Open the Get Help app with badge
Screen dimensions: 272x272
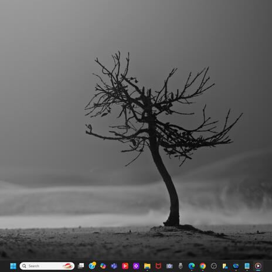(92, 266)
